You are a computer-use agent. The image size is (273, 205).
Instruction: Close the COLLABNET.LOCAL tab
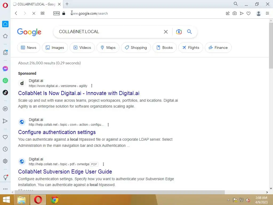coord(59,4)
